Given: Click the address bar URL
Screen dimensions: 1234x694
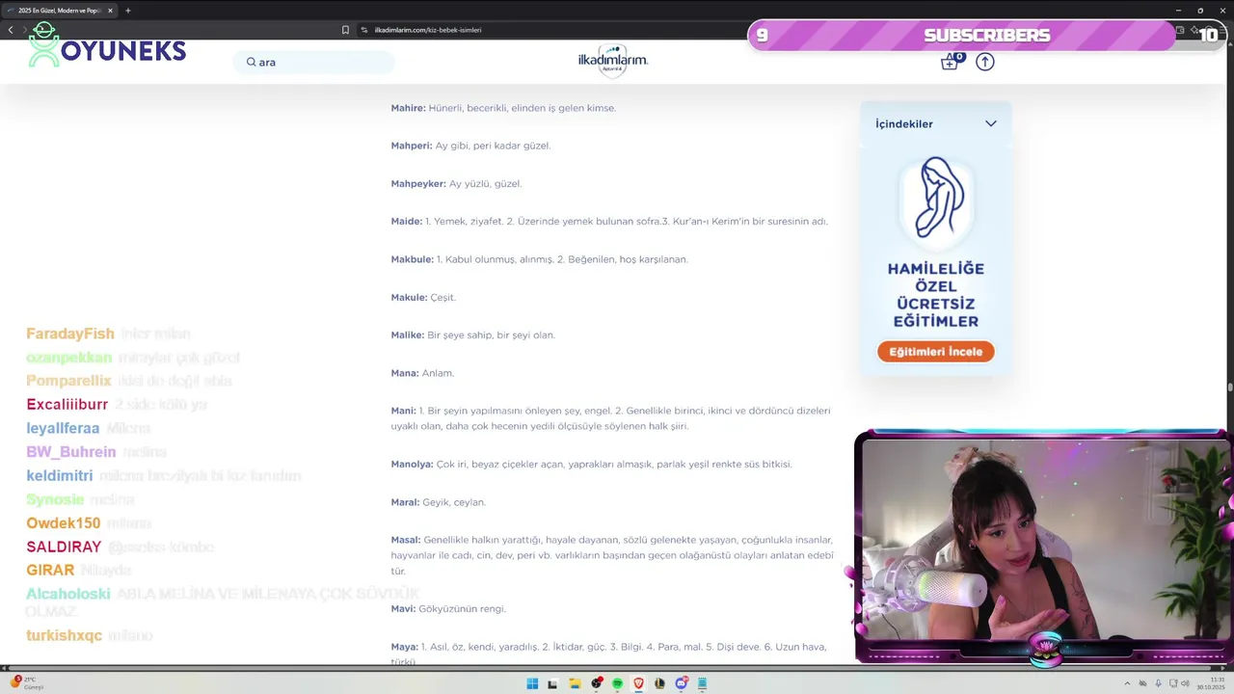Looking at the screenshot, I should 427,30.
